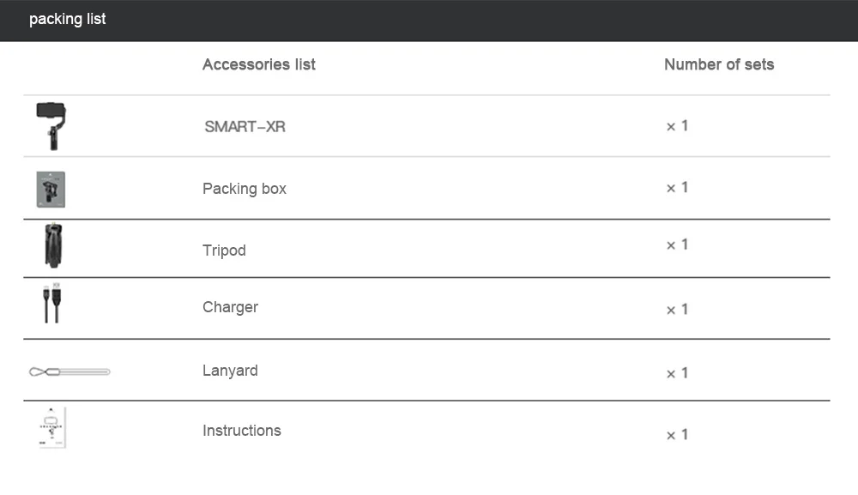The image size is (858, 495).
Task: Select the packing box thumbnail image
Action: pyautogui.click(x=51, y=189)
